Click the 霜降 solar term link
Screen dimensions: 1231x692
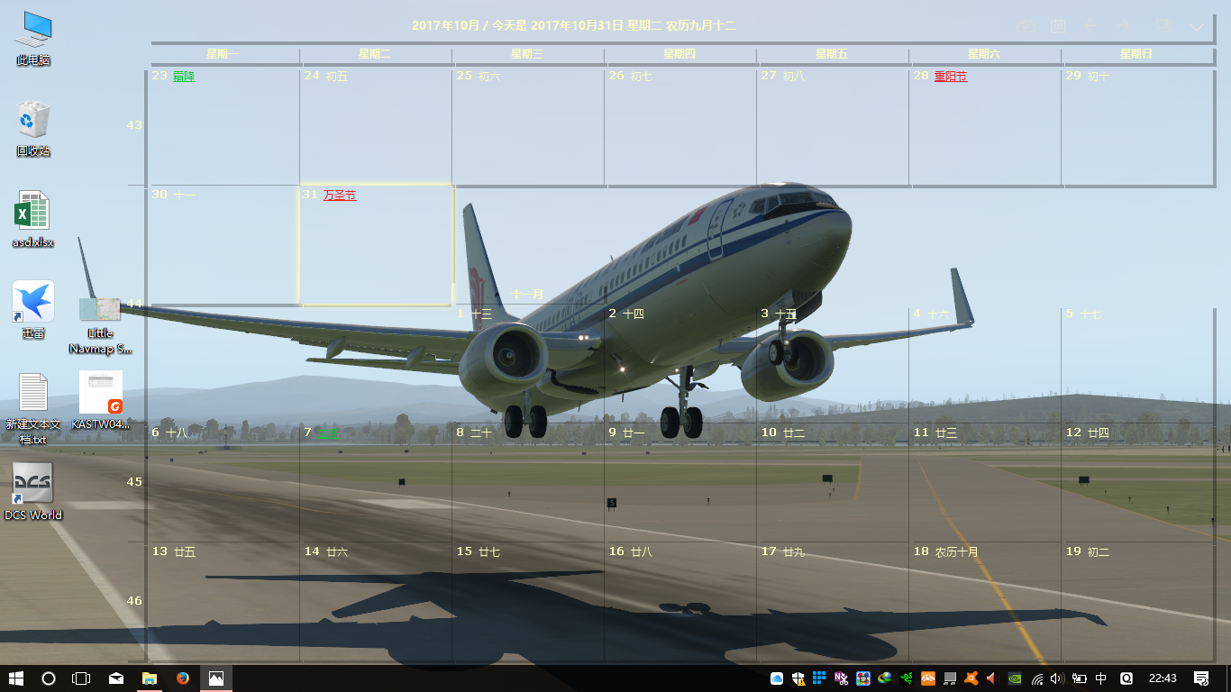tap(184, 76)
